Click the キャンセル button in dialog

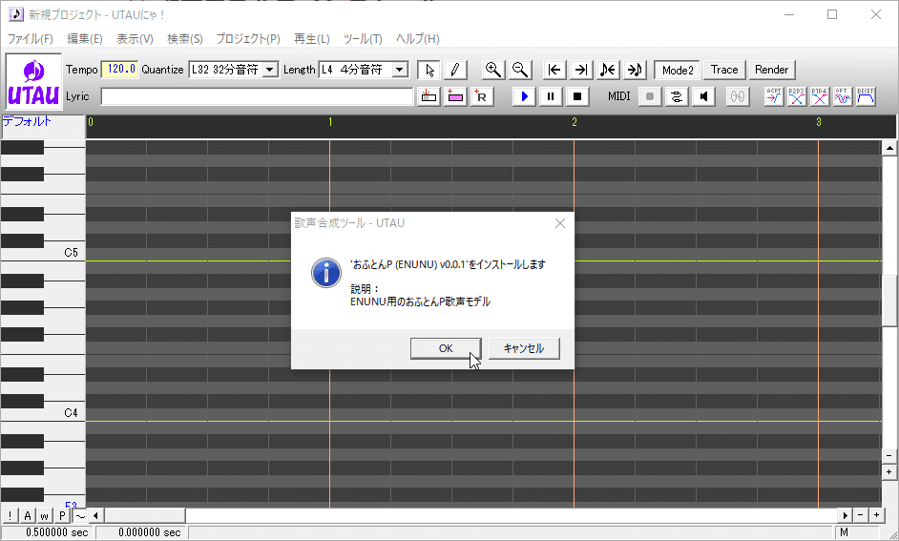coord(524,348)
